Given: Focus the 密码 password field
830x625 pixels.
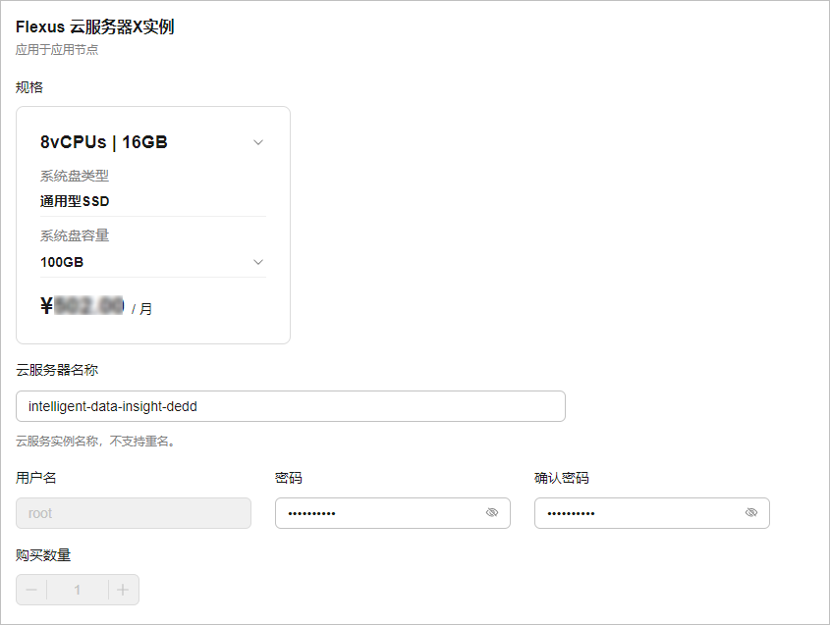Looking at the screenshot, I should tap(392, 513).
